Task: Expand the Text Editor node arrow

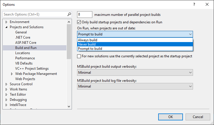Action: pos(7,94)
